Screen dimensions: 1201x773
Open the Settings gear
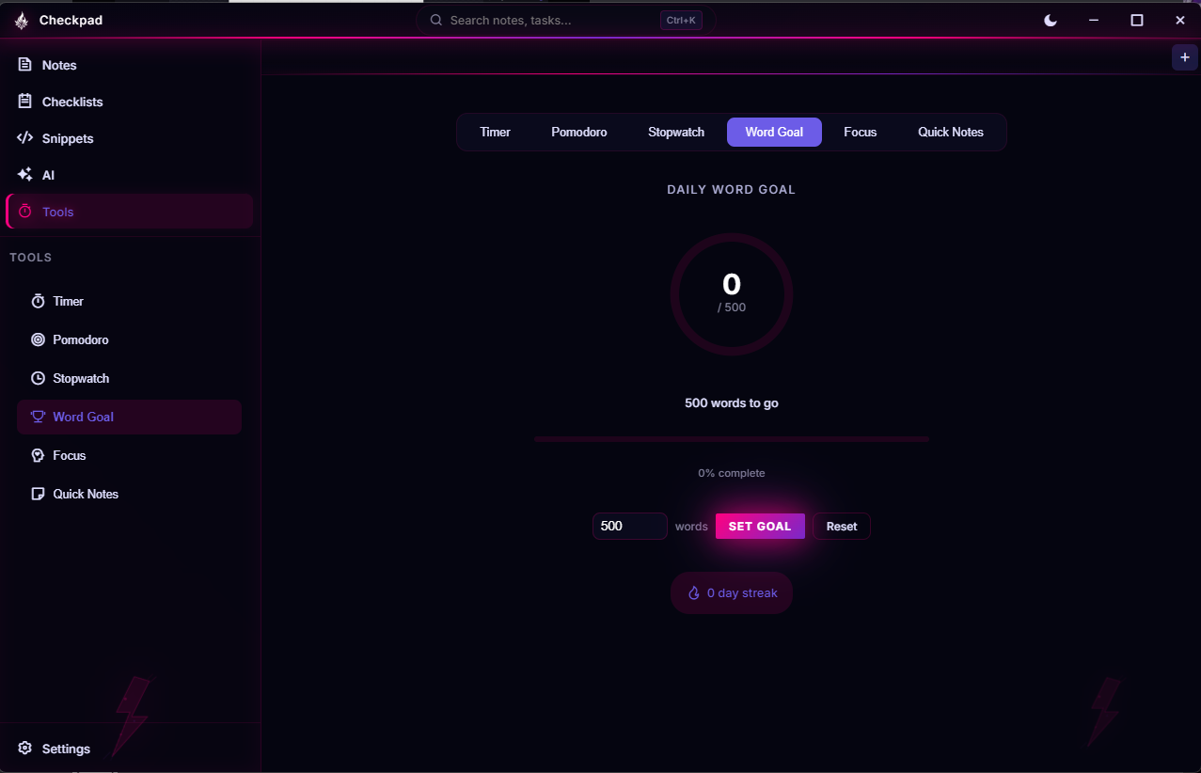25,749
